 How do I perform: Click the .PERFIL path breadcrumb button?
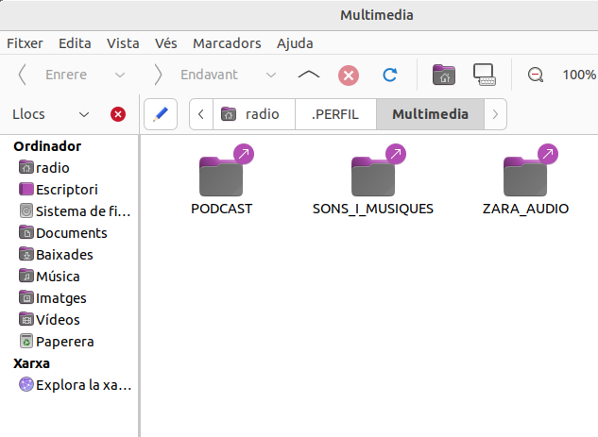click(x=335, y=114)
